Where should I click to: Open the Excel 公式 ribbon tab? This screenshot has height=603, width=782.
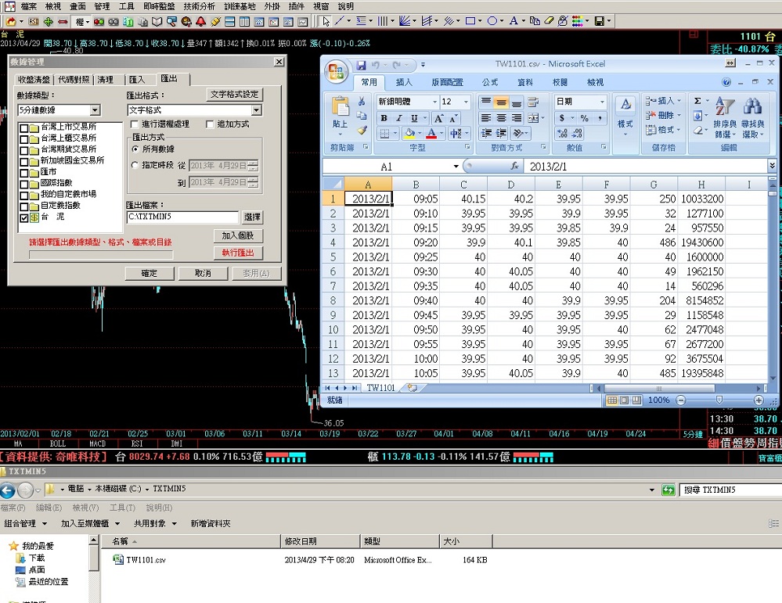(x=490, y=82)
